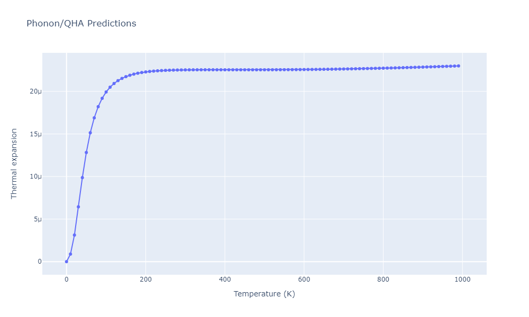Click the Thermal expansion axis title

pyautogui.click(x=14, y=164)
